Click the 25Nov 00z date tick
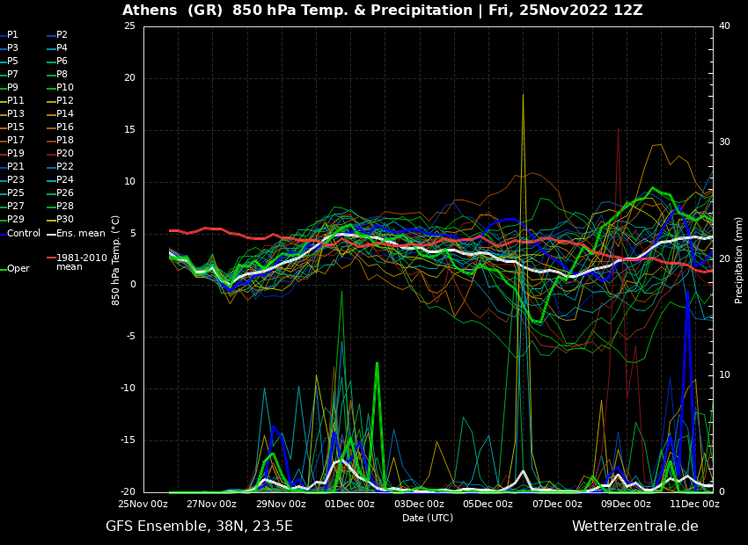This screenshot has height=545, width=748. [x=143, y=504]
